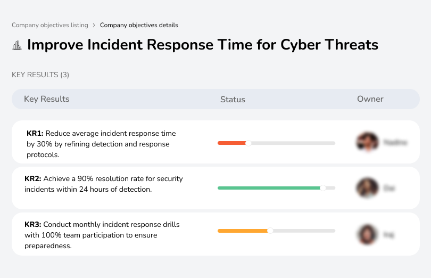Image resolution: width=431 pixels, height=278 pixels.
Task: Click the KR2 green progress slider handle
Action: 323,188
